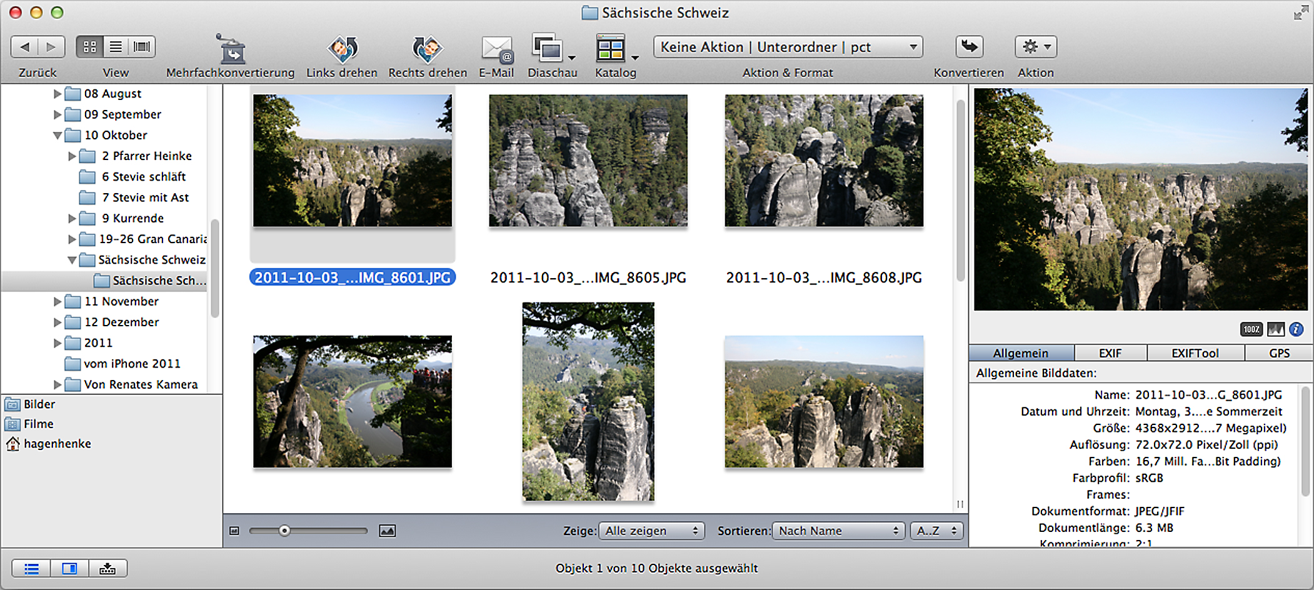Create a Katalog contact sheet

610,48
